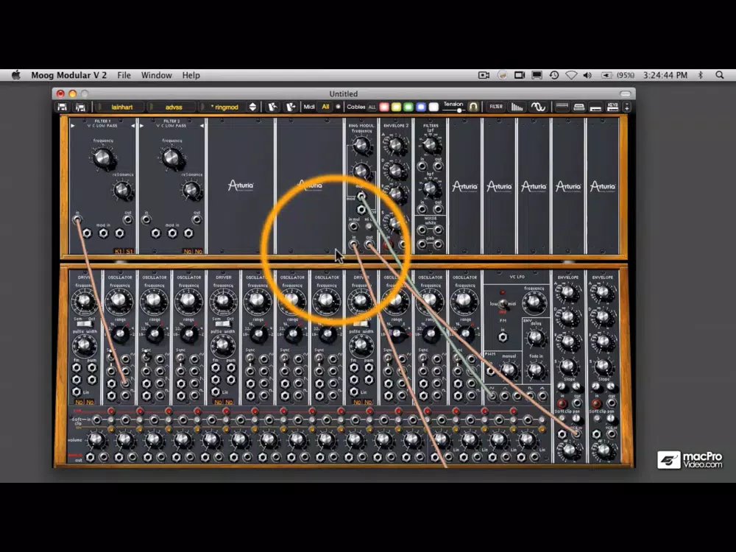This screenshot has height=552, width=736.
Task: Open the Window menu
Action: [x=156, y=75]
